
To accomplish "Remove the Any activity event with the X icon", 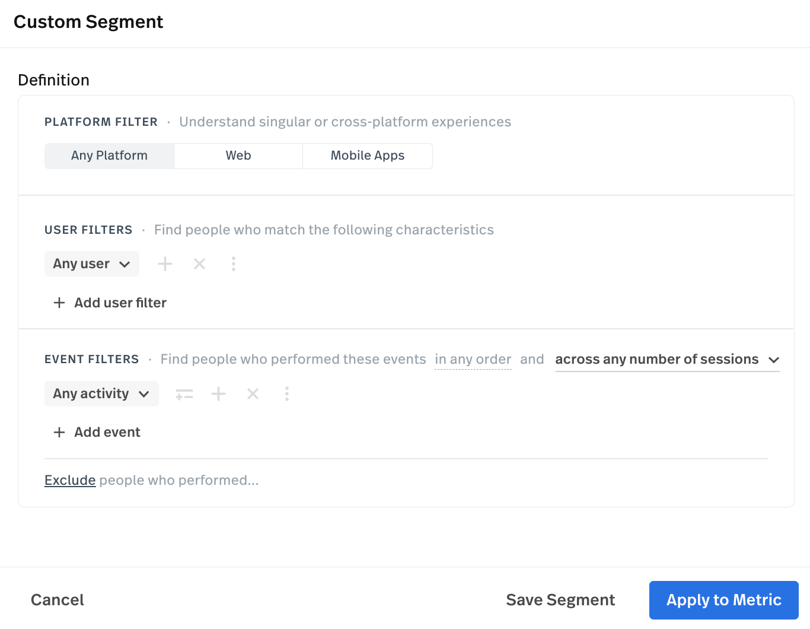I will 253,393.
